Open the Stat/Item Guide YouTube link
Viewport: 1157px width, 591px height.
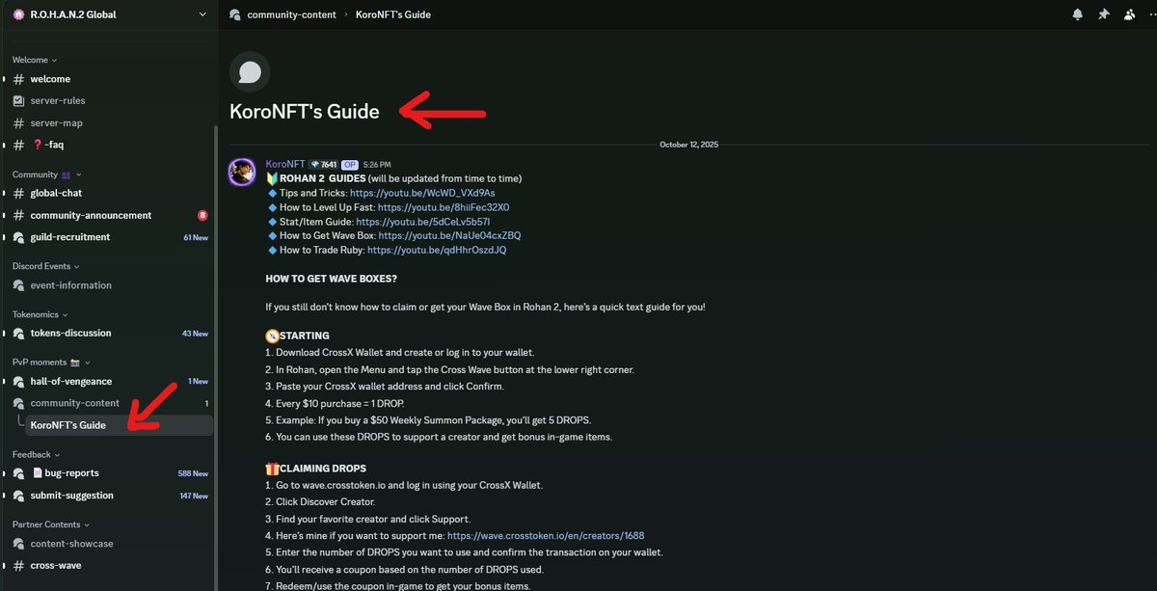point(422,222)
